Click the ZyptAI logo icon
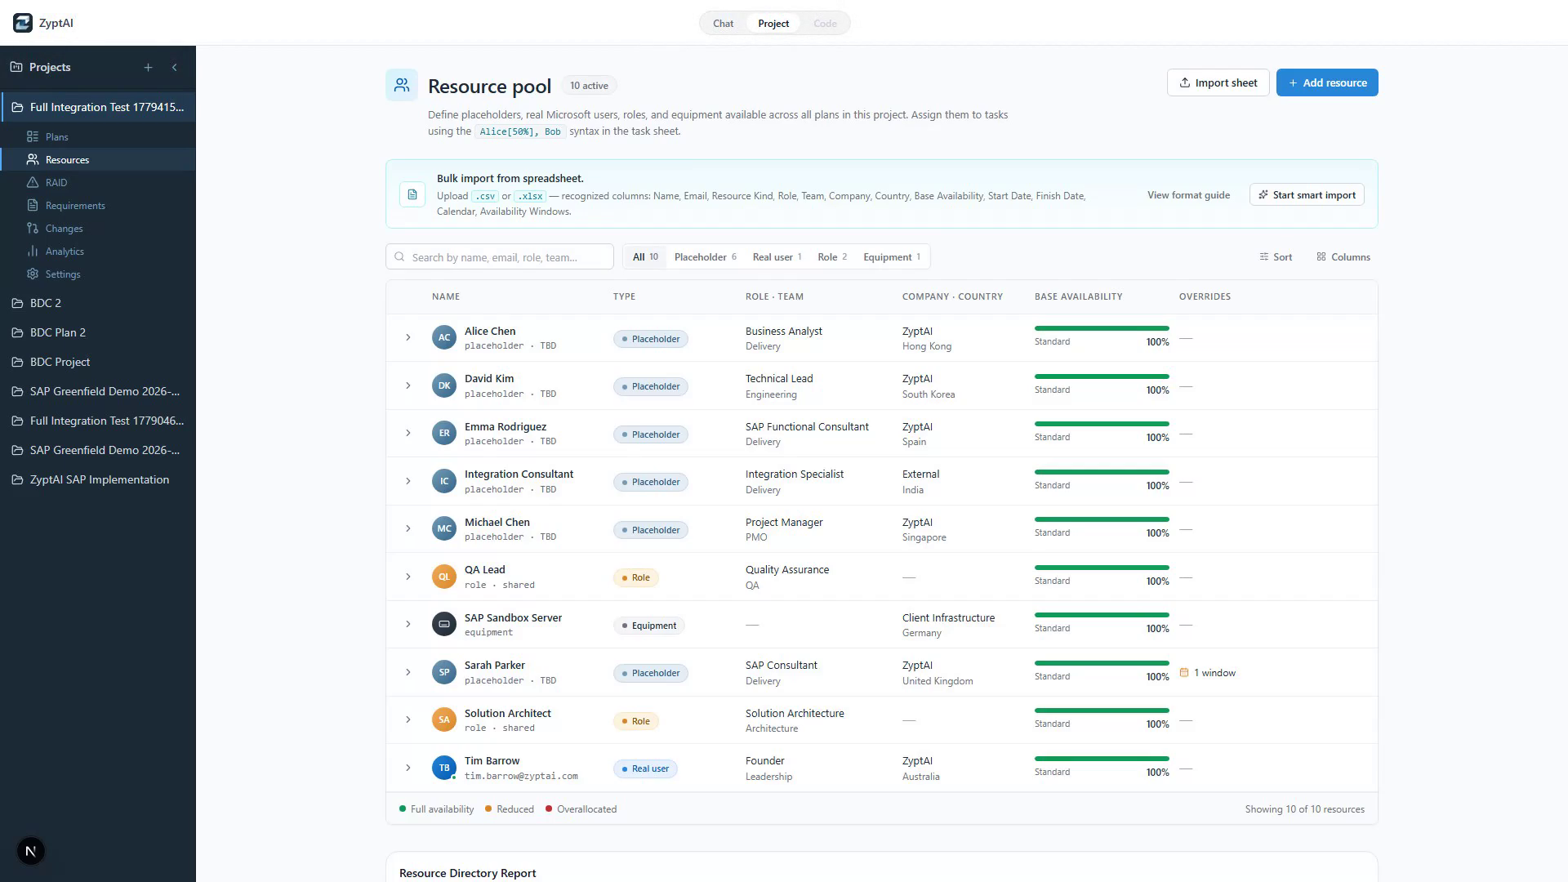The height and width of the screenshot is (882, 1568). pos(23,23)
